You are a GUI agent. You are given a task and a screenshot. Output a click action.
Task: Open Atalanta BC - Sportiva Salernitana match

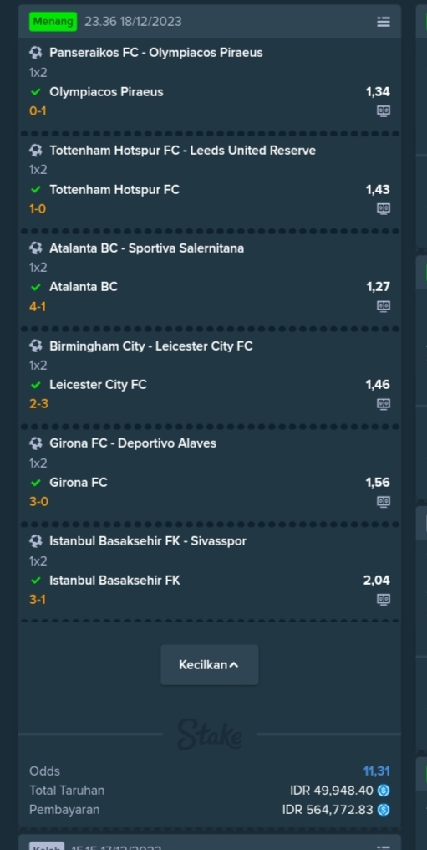coord(147,248)
